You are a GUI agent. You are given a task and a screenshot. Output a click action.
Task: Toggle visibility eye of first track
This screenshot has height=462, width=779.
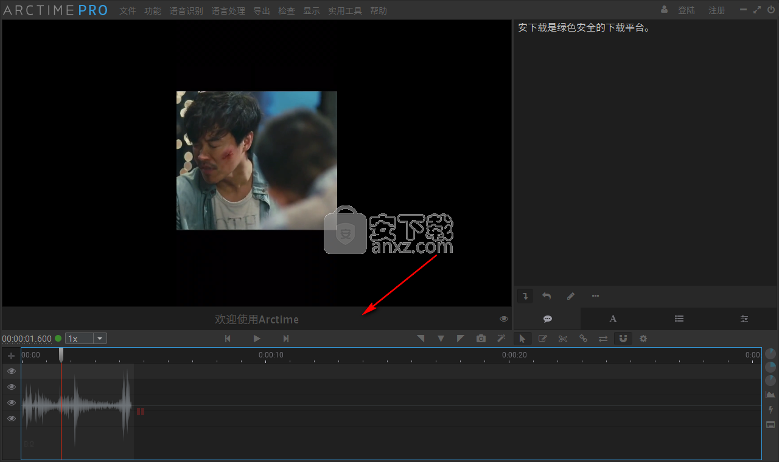pyautogui.click(x=12, y=371)
